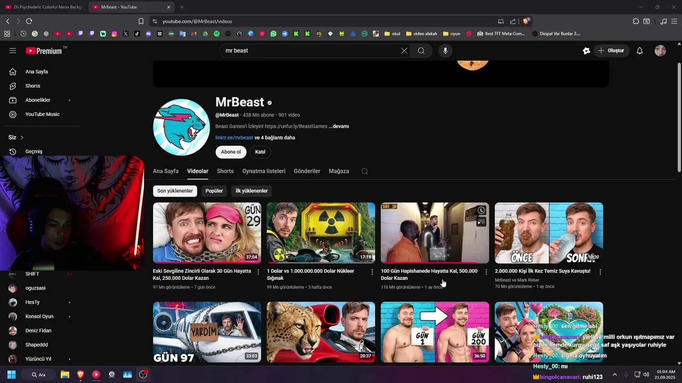Open the browser extensions puzzle icon

pyautogui.click(x=636, y=21)
